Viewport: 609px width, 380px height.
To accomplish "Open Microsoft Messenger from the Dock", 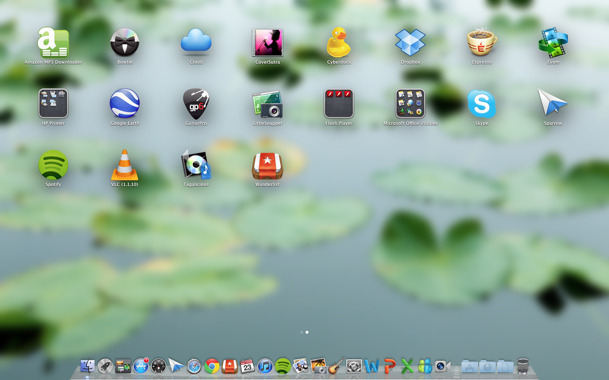I will 425,366.
